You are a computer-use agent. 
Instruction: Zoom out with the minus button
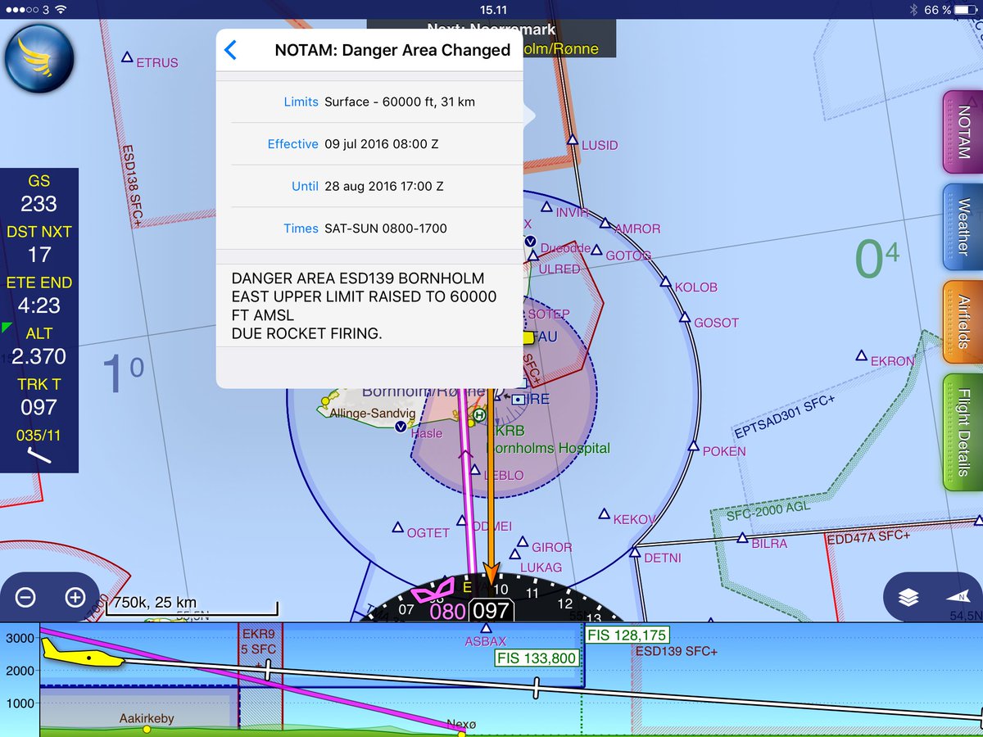(x=25, y=598)
